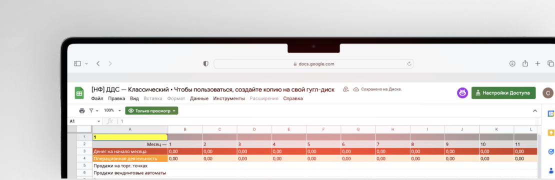
Task: Click the month number 10 cell
Action: (x=496, y=144)
